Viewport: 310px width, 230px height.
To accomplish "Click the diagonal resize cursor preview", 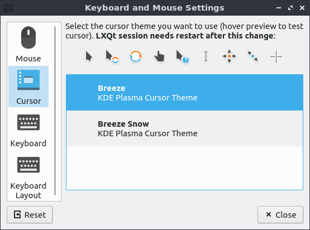I will click(x=252, y=56).
